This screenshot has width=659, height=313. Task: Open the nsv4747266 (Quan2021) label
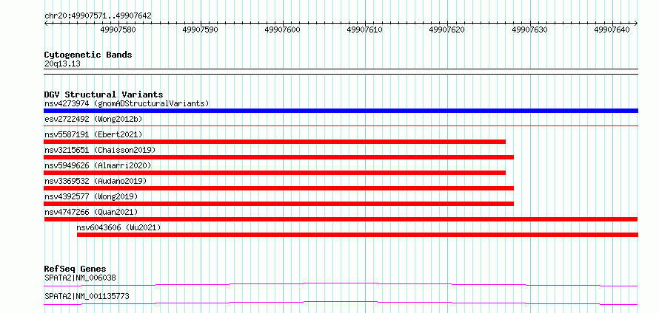91,212
